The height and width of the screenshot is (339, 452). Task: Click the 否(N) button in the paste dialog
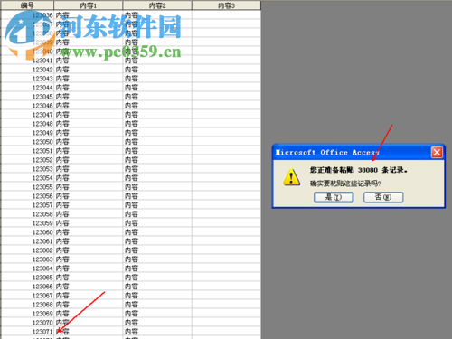click(x=383, y=197)
